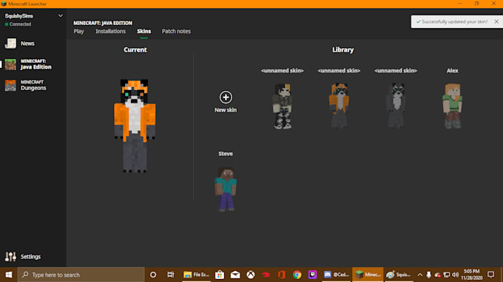Open the Windows Start menu
Screen dimensions: 503x282
(9, 275)
